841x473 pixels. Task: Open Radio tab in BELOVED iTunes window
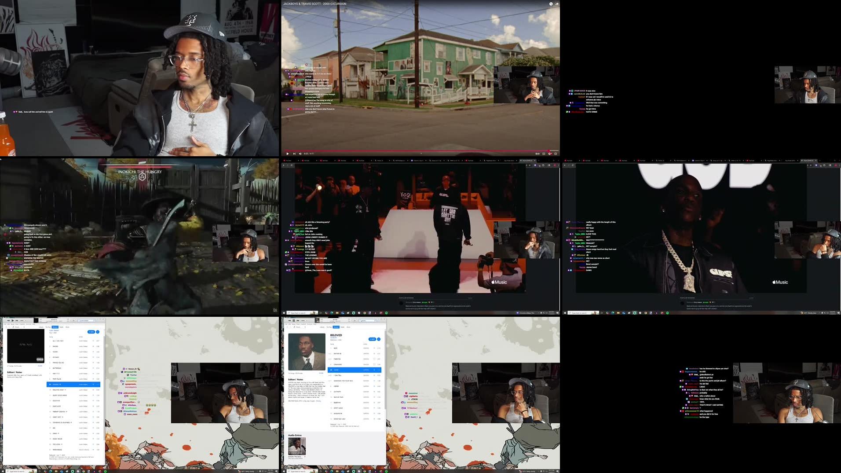pyautogui.click(x=343, y=327)
